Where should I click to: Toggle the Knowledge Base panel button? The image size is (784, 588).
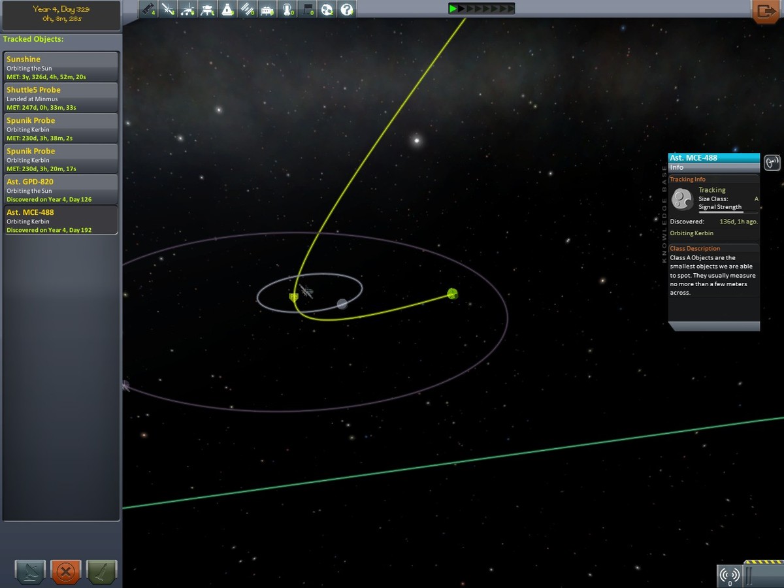point(772,162)
